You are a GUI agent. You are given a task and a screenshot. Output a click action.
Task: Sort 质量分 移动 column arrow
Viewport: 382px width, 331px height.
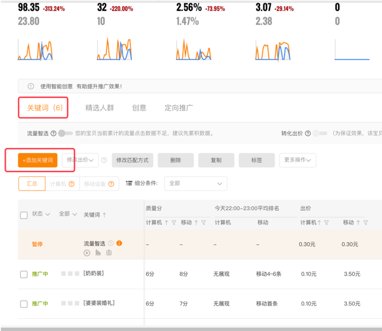click(196, 223)
